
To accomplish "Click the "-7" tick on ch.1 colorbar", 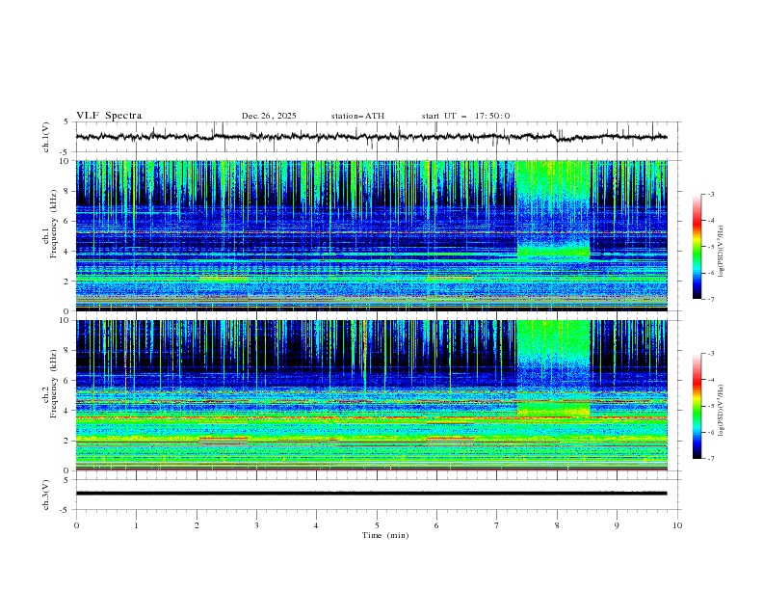I will [710, 299].
